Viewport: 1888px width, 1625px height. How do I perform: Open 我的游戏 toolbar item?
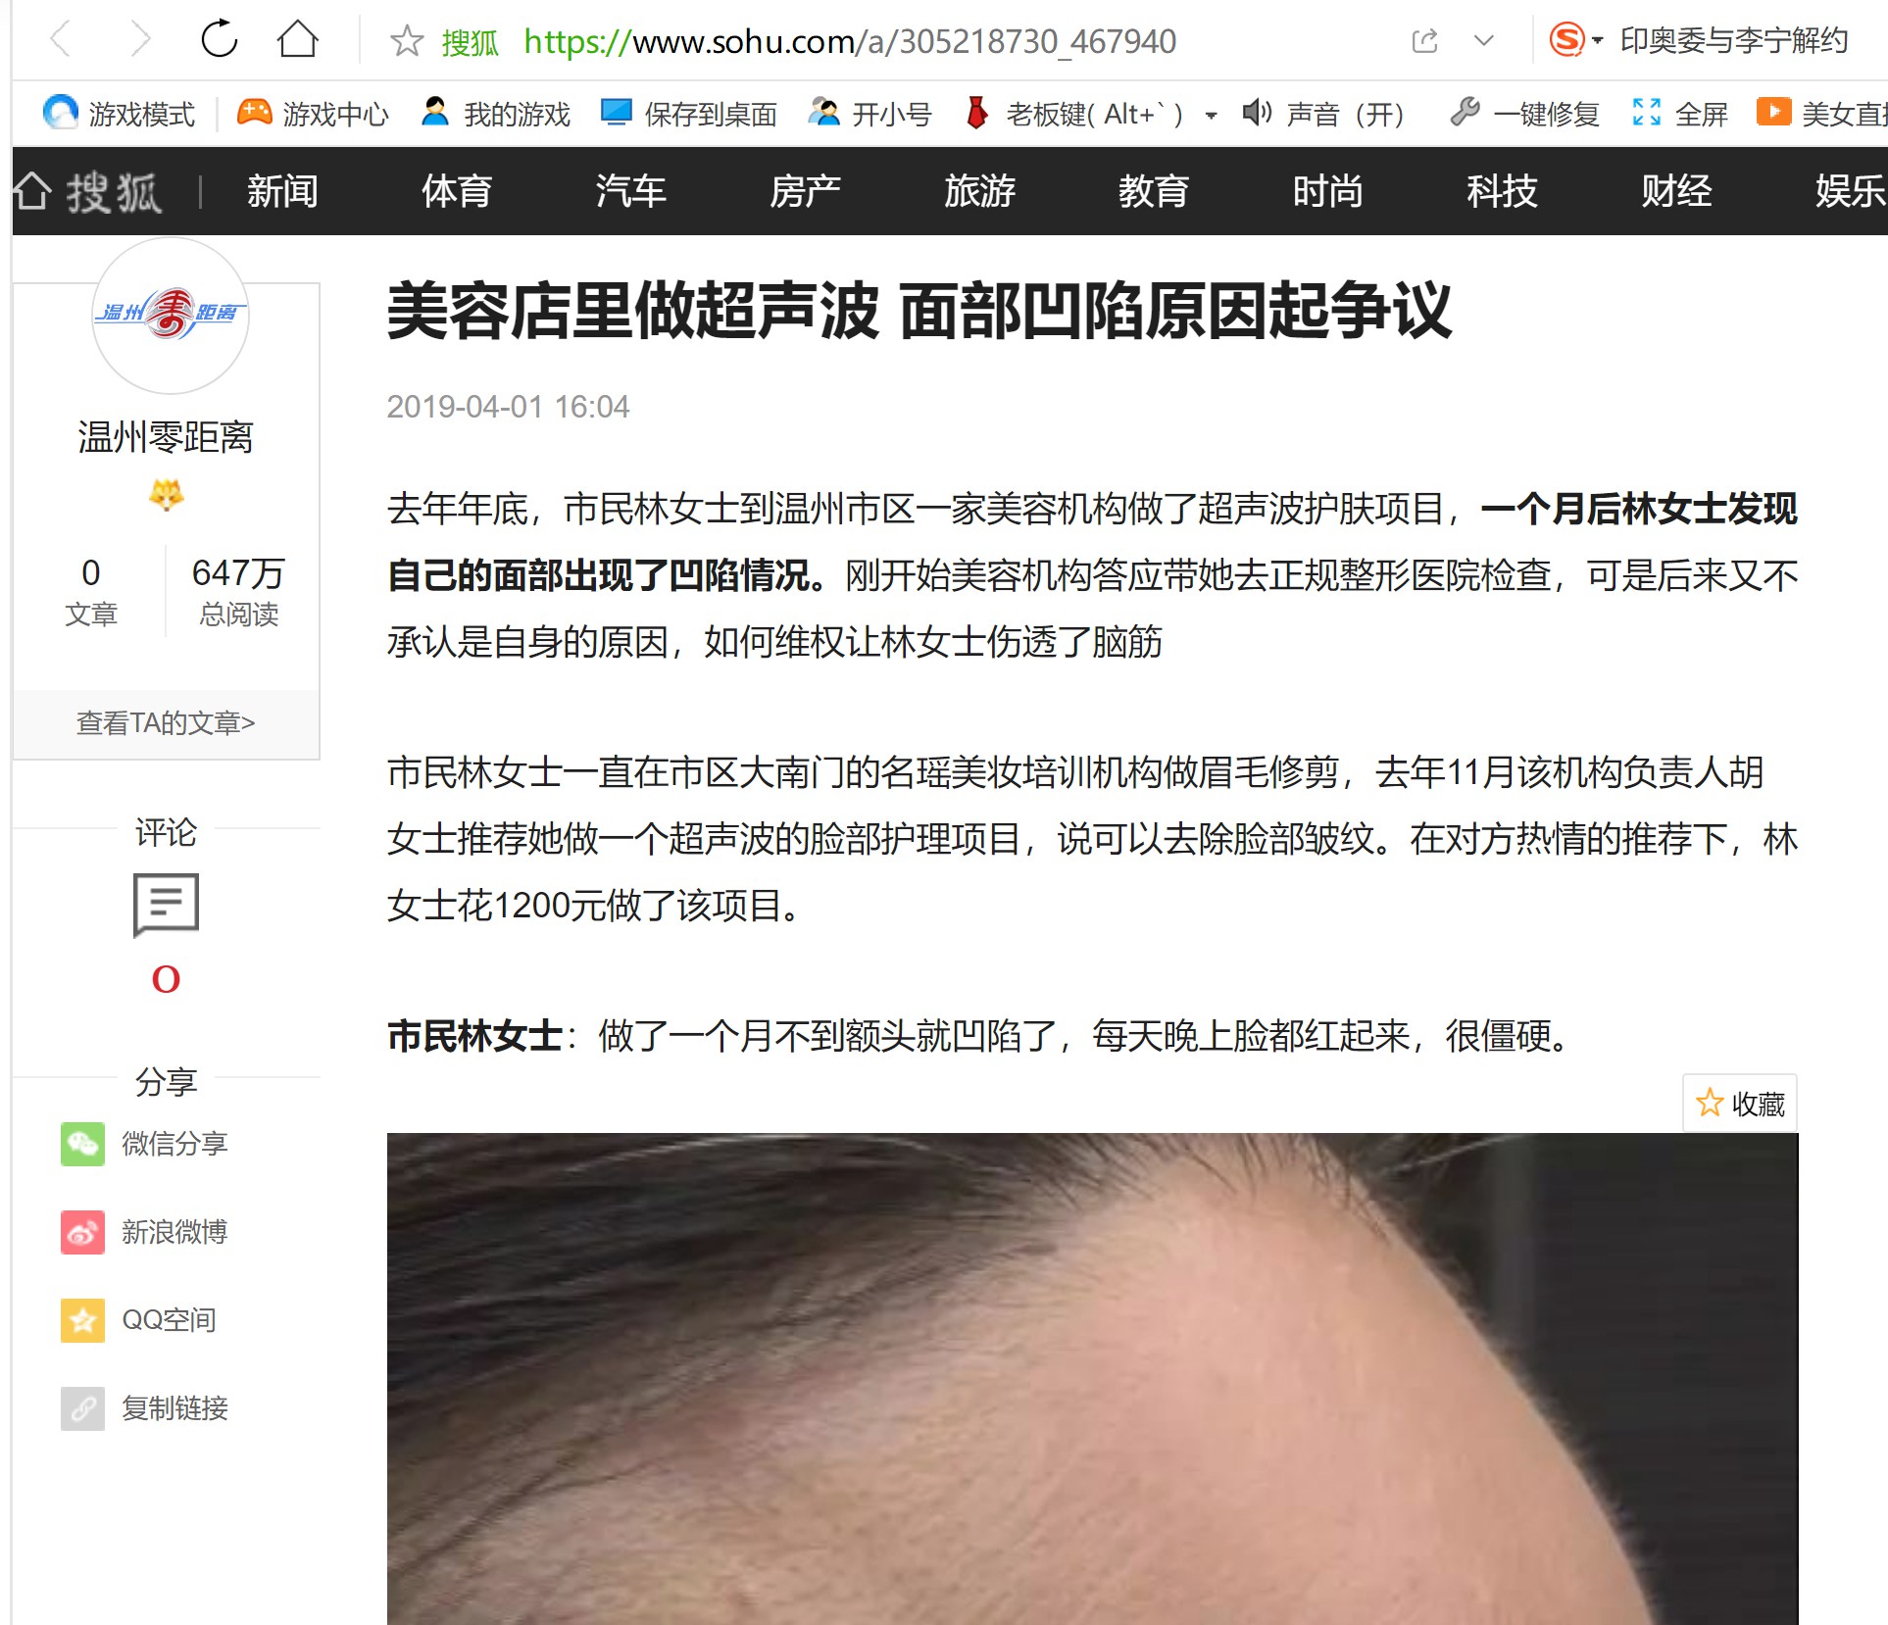495,114
